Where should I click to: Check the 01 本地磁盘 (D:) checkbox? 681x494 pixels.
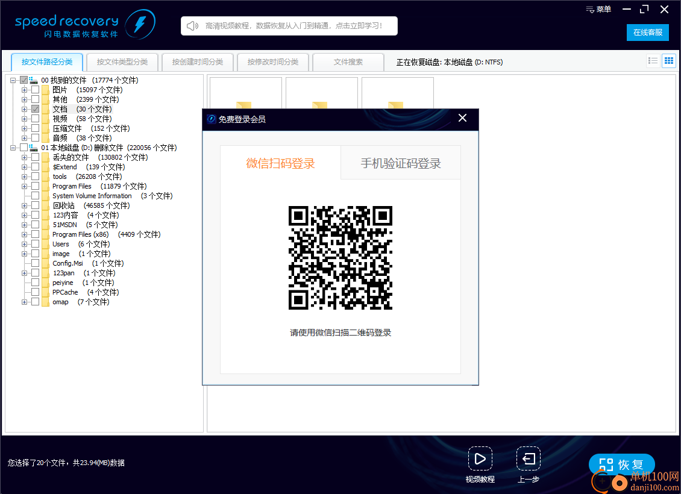pos(24,148)
